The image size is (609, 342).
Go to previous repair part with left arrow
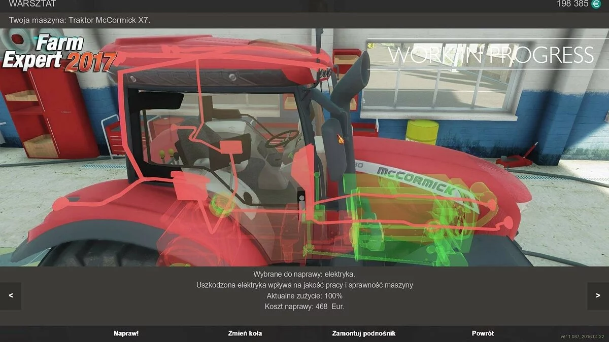11,296
